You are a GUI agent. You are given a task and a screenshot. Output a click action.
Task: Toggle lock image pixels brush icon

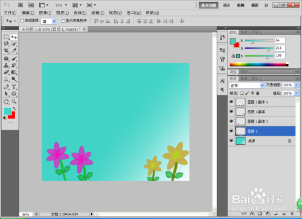pos(247,93)
